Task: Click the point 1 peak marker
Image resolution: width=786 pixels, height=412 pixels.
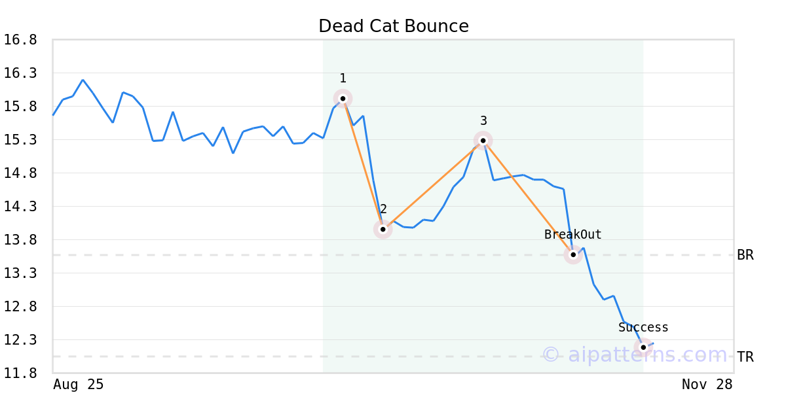Action: (343, 98)
